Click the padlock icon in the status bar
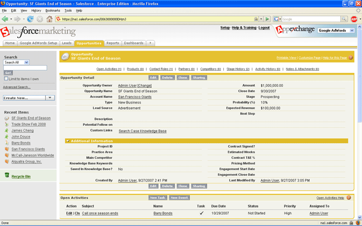Screen dimensions: 362x226 click(351, 223)
